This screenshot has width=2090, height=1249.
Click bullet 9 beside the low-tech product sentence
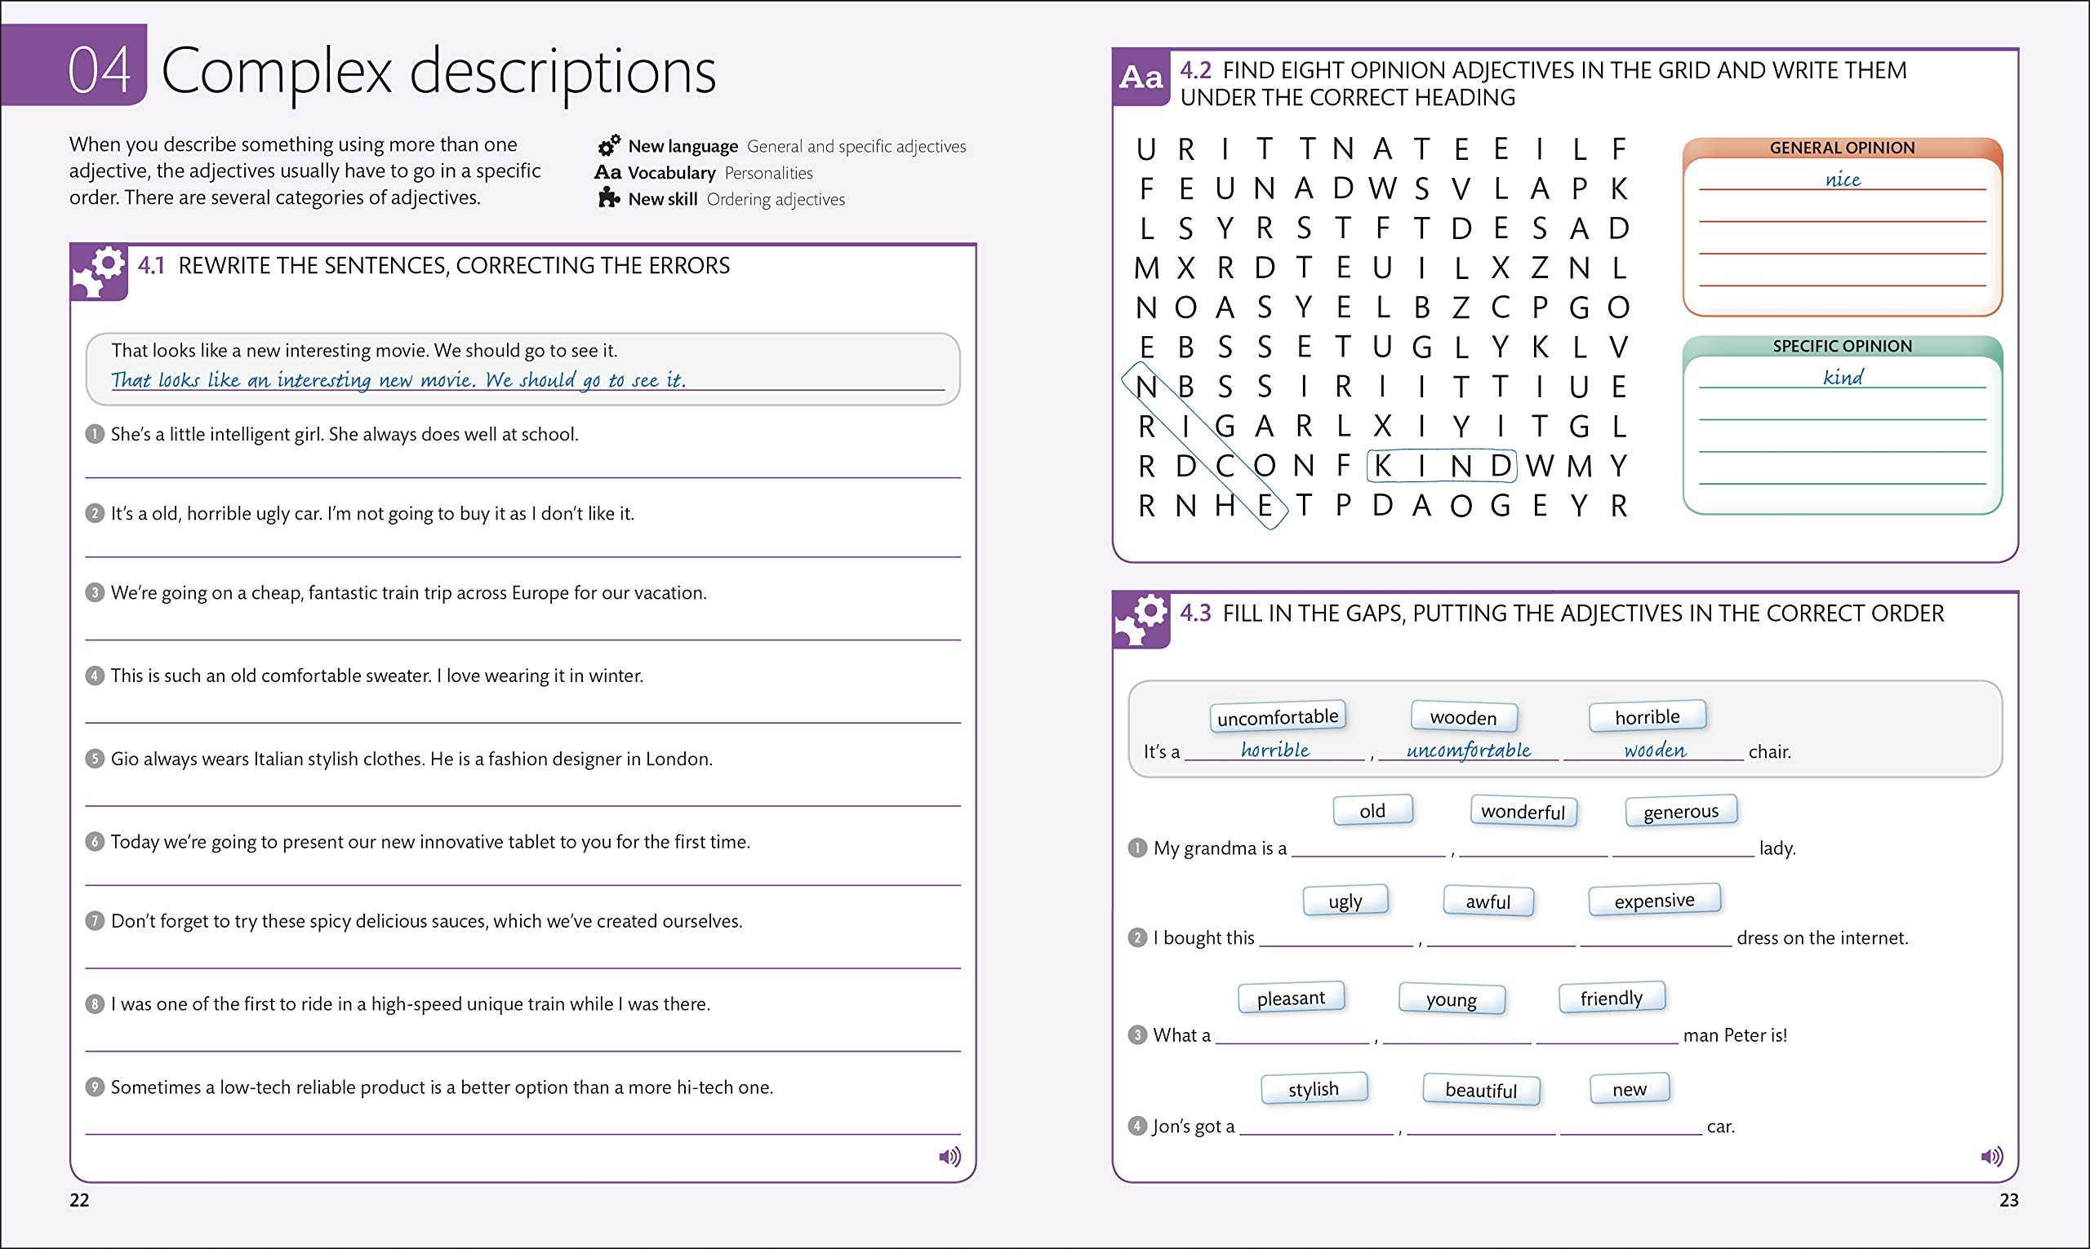(96, 1087)
